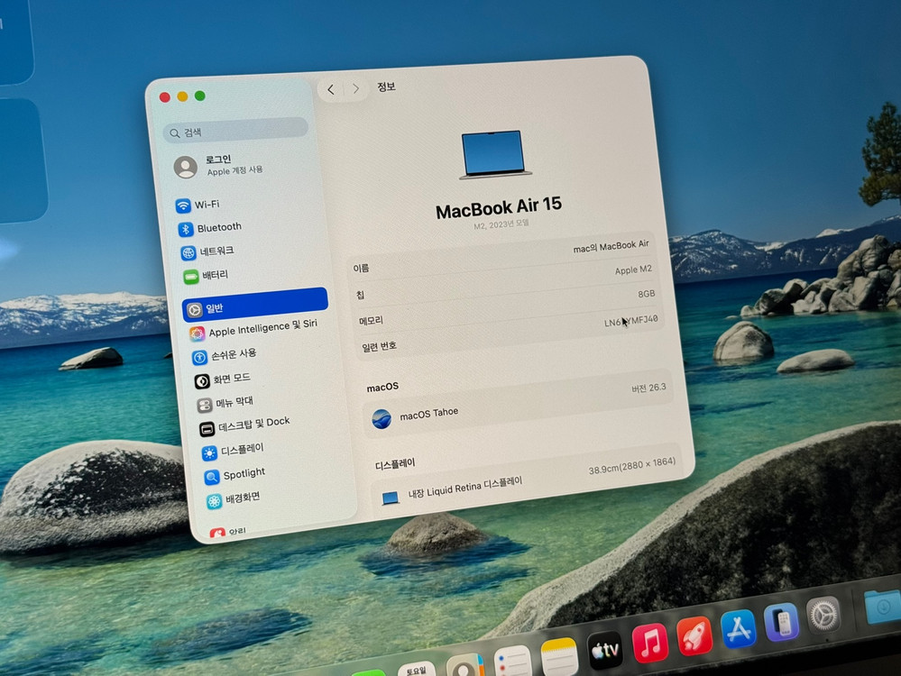Click 로그인 to sign in with Apple account
Image resolution: width=901 pixels, height=676 pixels.
[x=219, y=164]
